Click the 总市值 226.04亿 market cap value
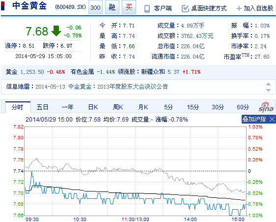This screenshot has width=276, height=222. 193,46
